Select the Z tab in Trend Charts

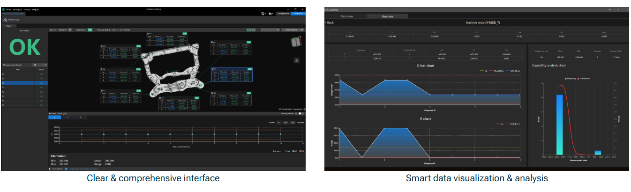tap(80, 117)
